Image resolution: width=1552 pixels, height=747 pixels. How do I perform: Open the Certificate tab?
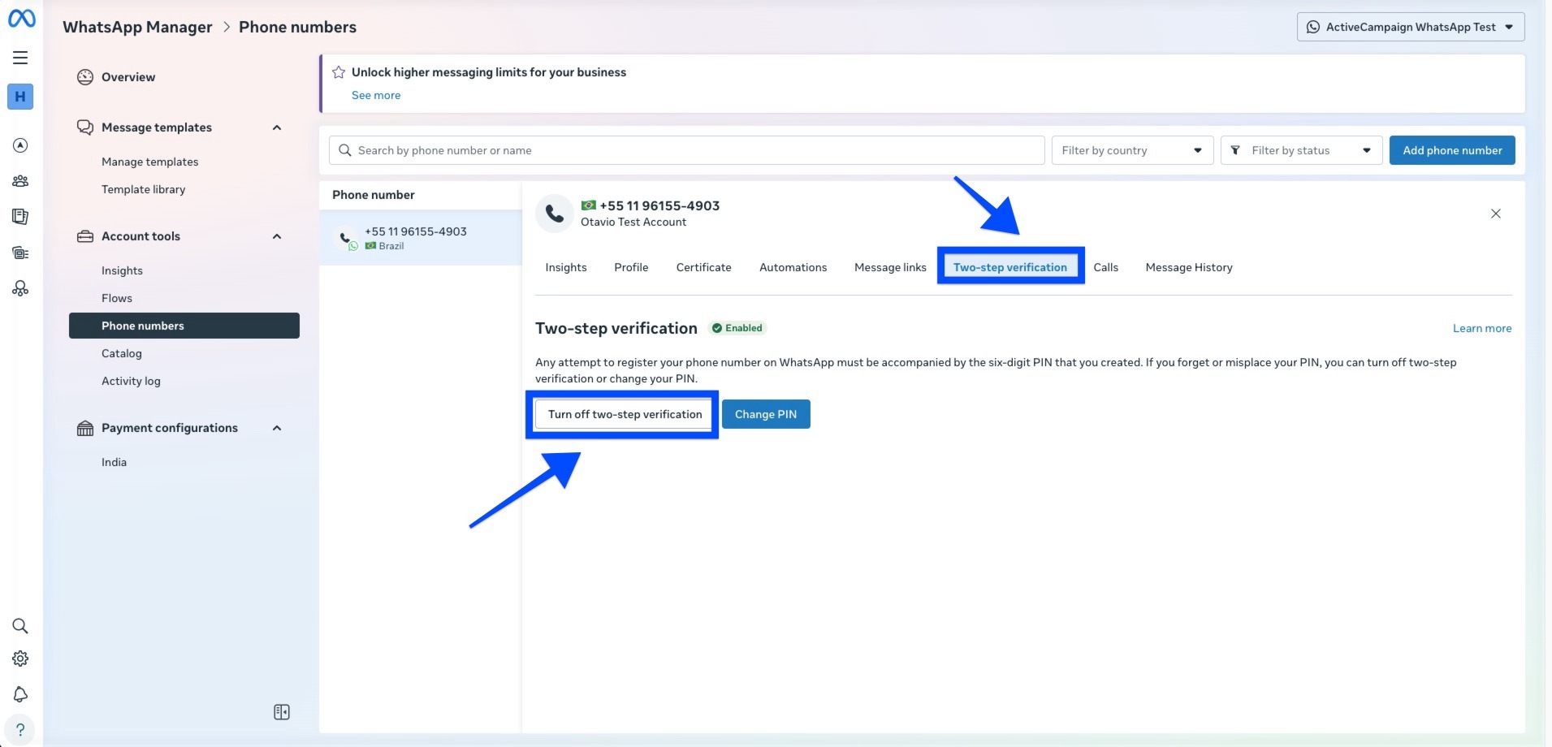click(703, 267)
